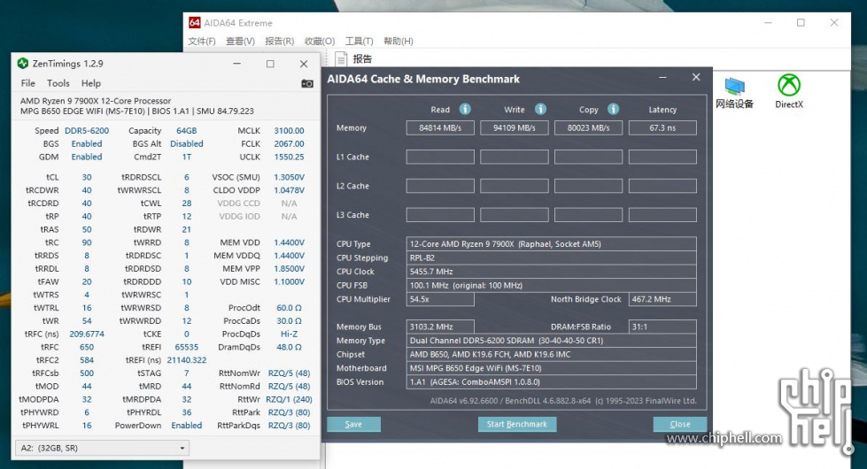Click the Save button in benchmark window
Screen dimensions: 867x469
tap(354, 424)
